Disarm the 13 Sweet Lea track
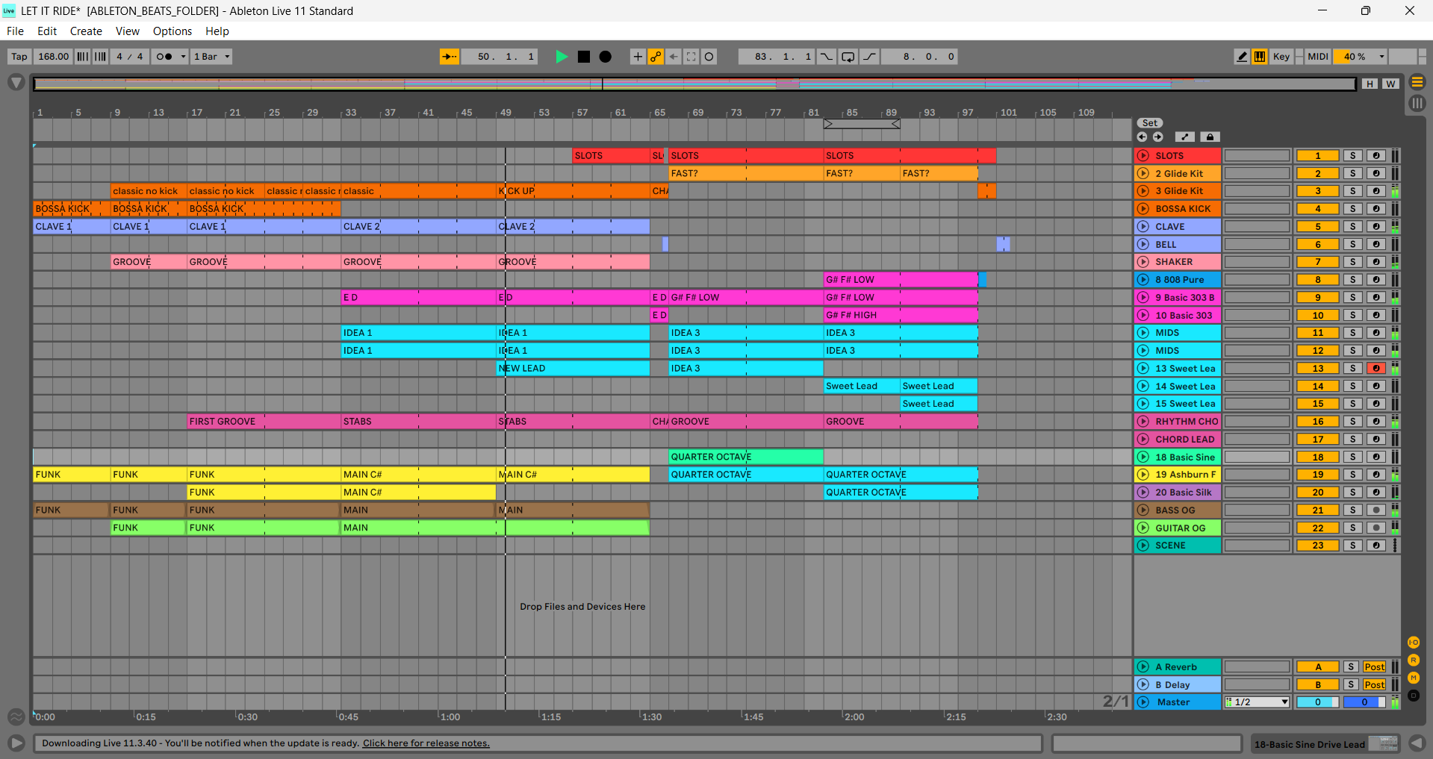Image resolution: width=1433 pixels, height=759 pixels. coord(1376,369)
